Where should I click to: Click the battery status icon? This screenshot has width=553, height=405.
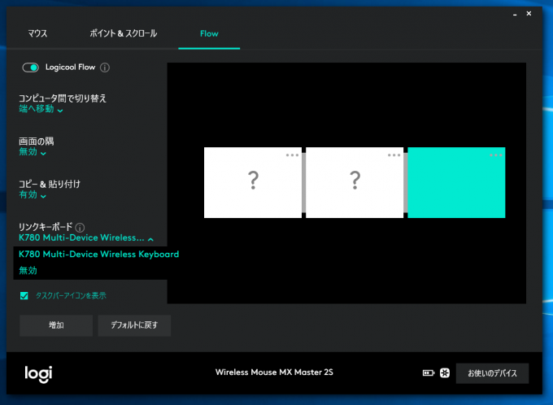(429, 373)
